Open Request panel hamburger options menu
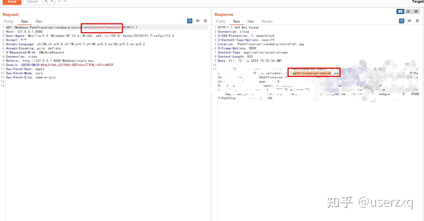Viewport: 424px width, 221px height. pyautogui.click(x=205, y=21)
